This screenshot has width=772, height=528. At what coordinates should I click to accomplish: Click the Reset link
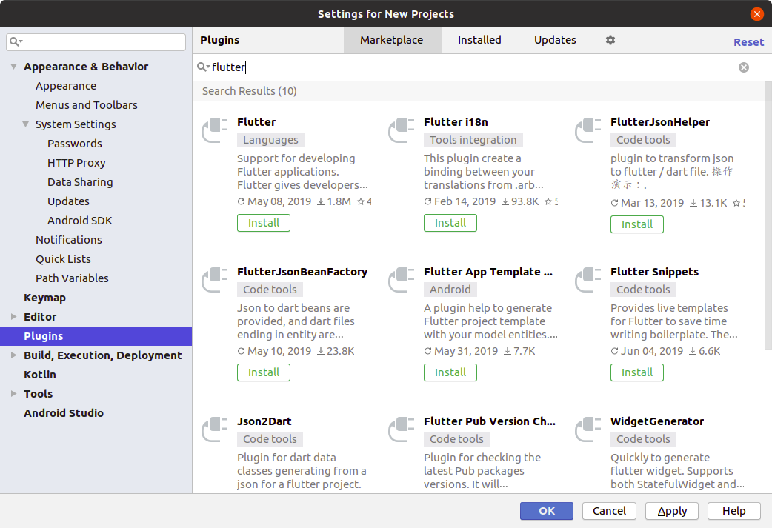[748, 41]
